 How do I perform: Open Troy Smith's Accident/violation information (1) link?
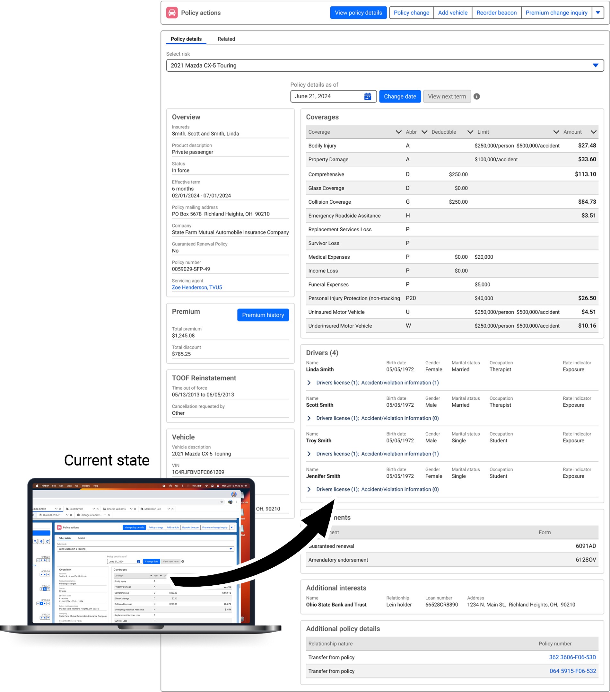point(400,454)
